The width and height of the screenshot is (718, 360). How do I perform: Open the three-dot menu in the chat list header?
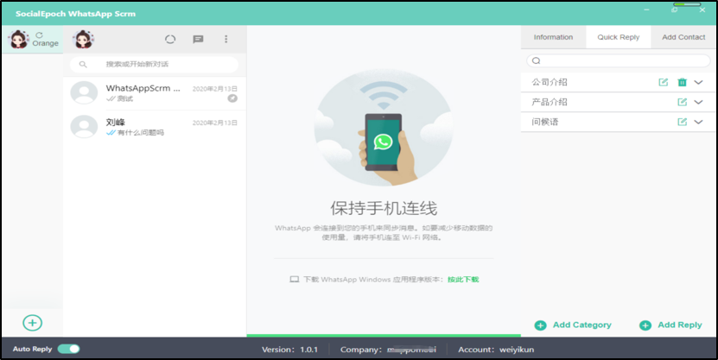coord(226,40)
